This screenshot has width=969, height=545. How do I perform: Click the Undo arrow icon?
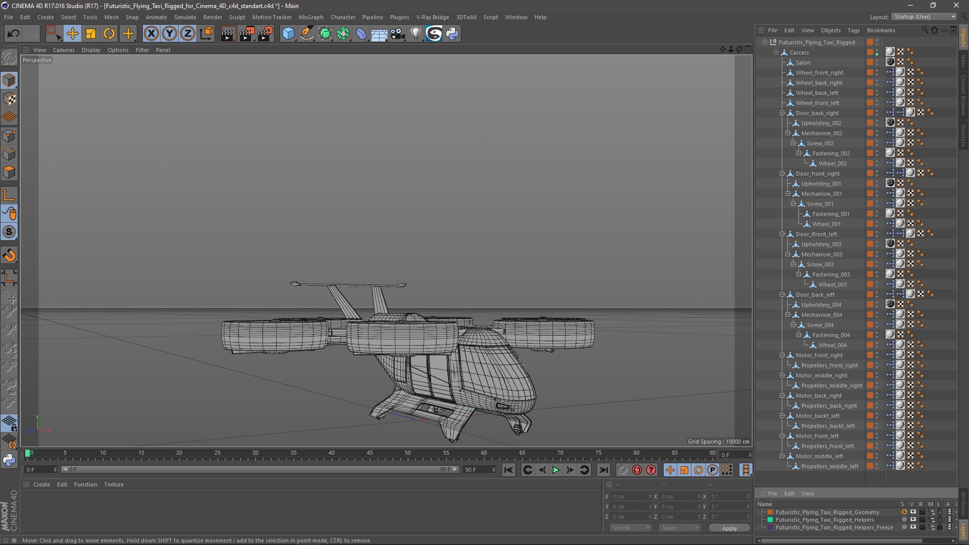(13, 34)
